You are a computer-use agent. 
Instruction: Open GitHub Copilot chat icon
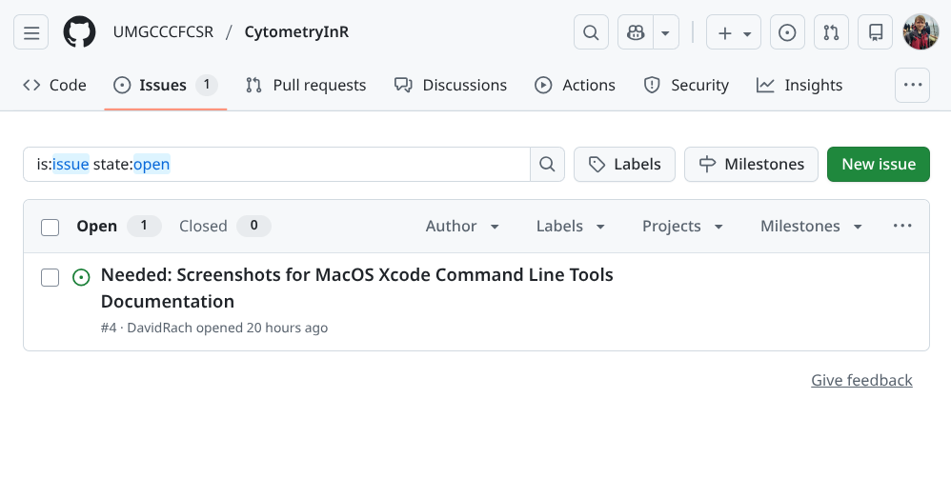[x=636, y=32]
